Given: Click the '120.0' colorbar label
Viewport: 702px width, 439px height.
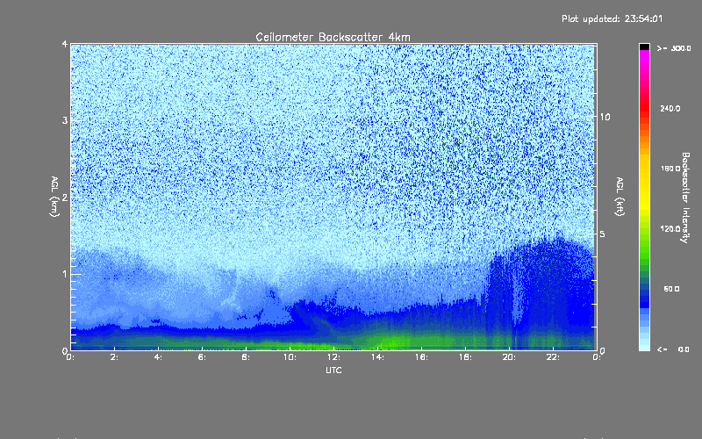Looking at the screenshot, I should (x=670, y=228).
